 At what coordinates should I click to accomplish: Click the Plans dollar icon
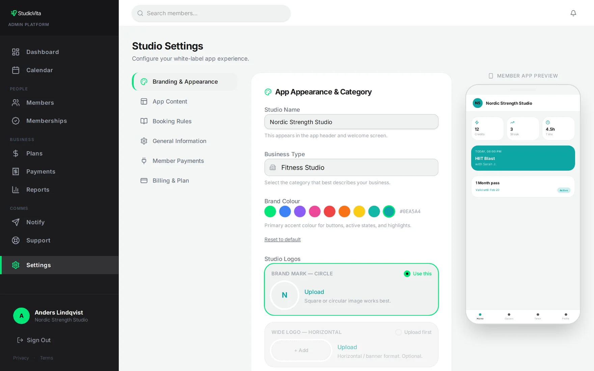[16, 153]
